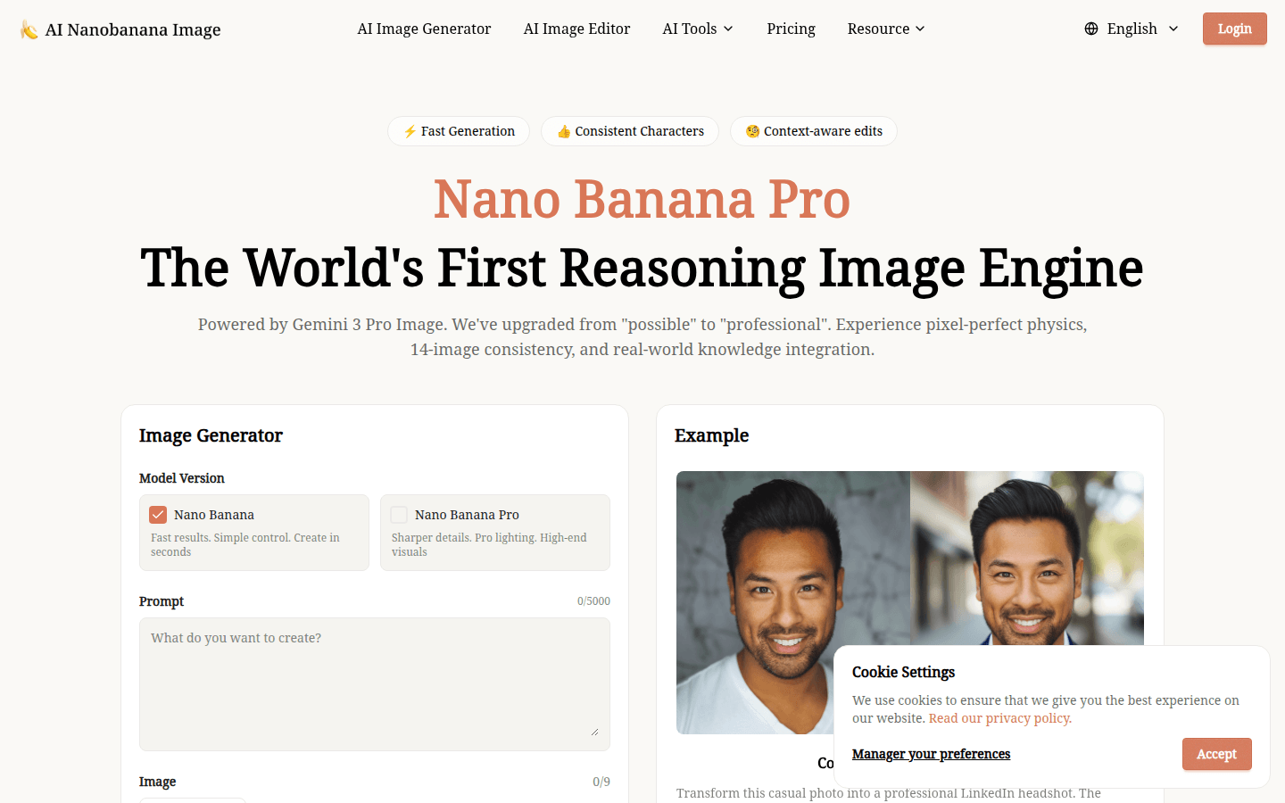Open the Resource dropdown menu

coord(886,29)
